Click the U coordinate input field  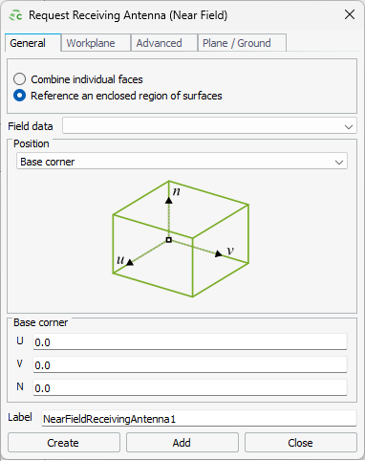pos(190,341)
